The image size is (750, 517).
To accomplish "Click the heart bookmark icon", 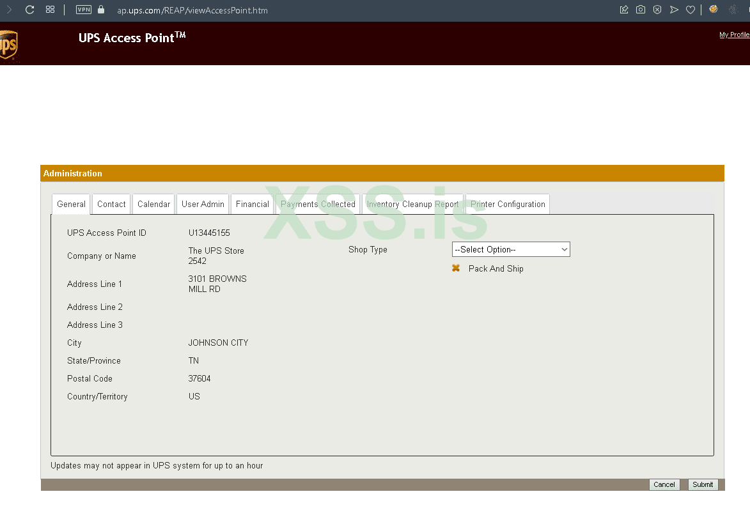I will (691, 10).
